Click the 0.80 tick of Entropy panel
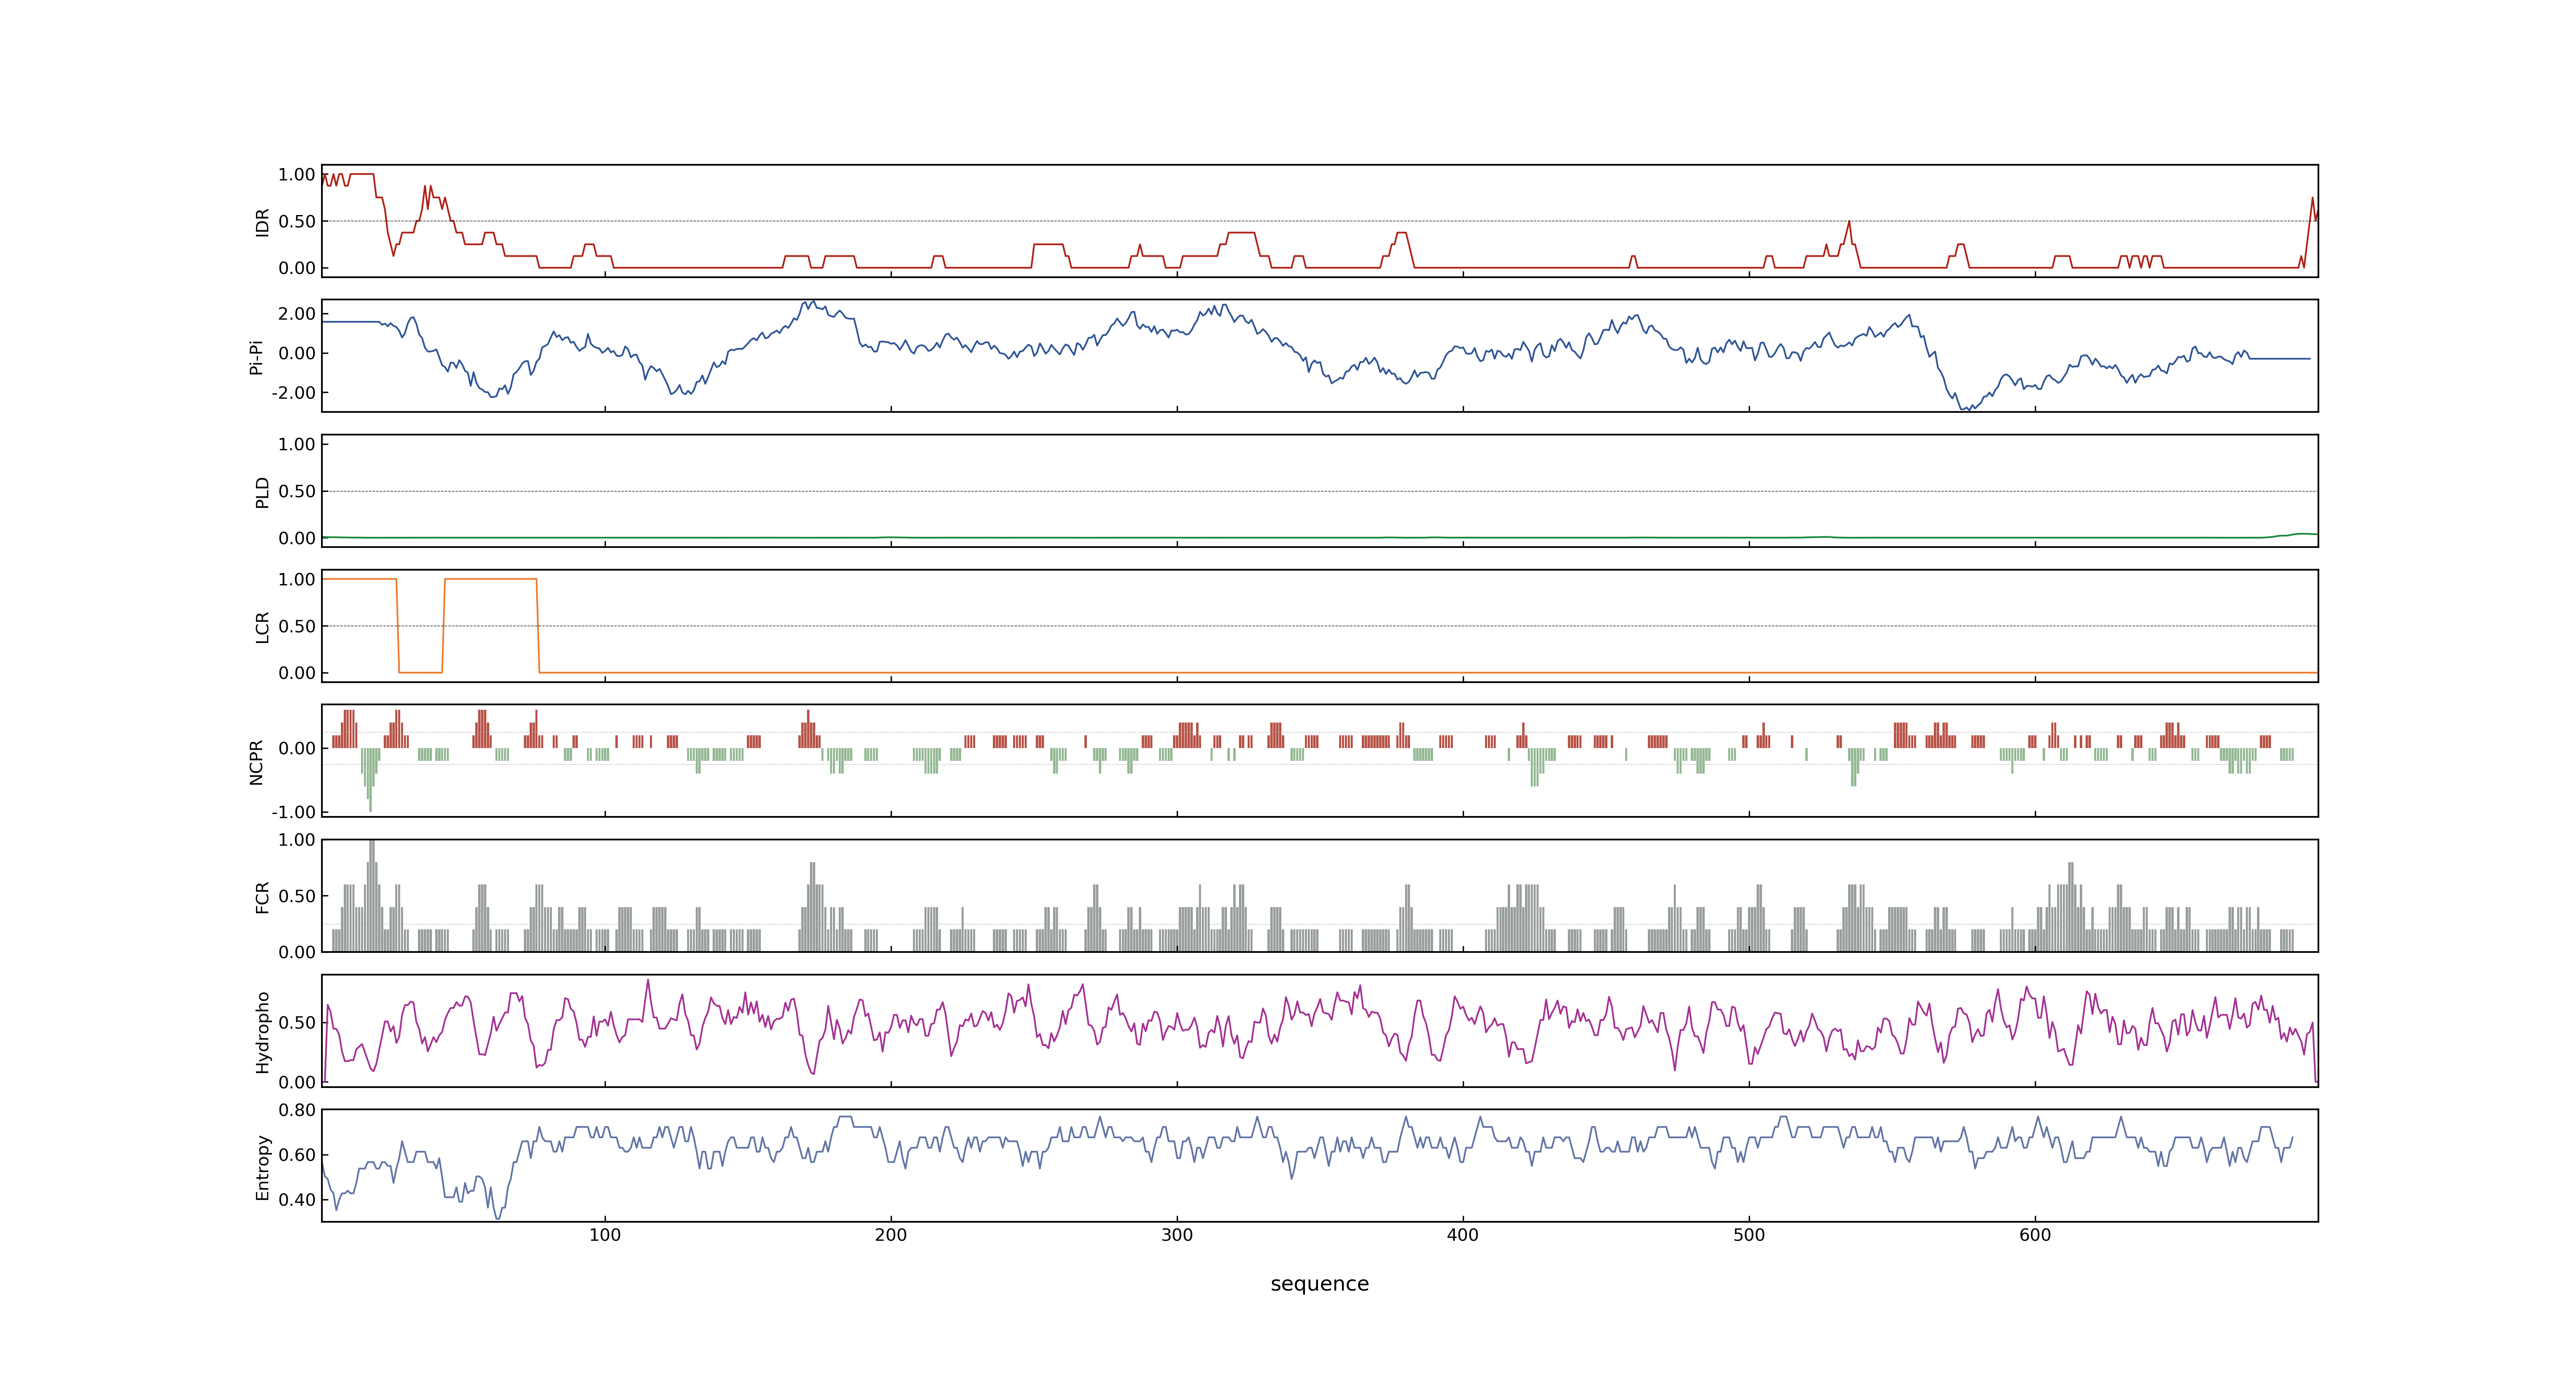The image size is (2576, 1373). tap(297, 1110)
